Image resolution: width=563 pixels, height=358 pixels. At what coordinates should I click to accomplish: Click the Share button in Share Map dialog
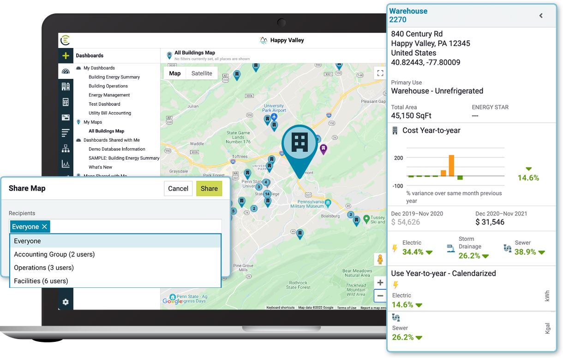(x=209, y=188)
